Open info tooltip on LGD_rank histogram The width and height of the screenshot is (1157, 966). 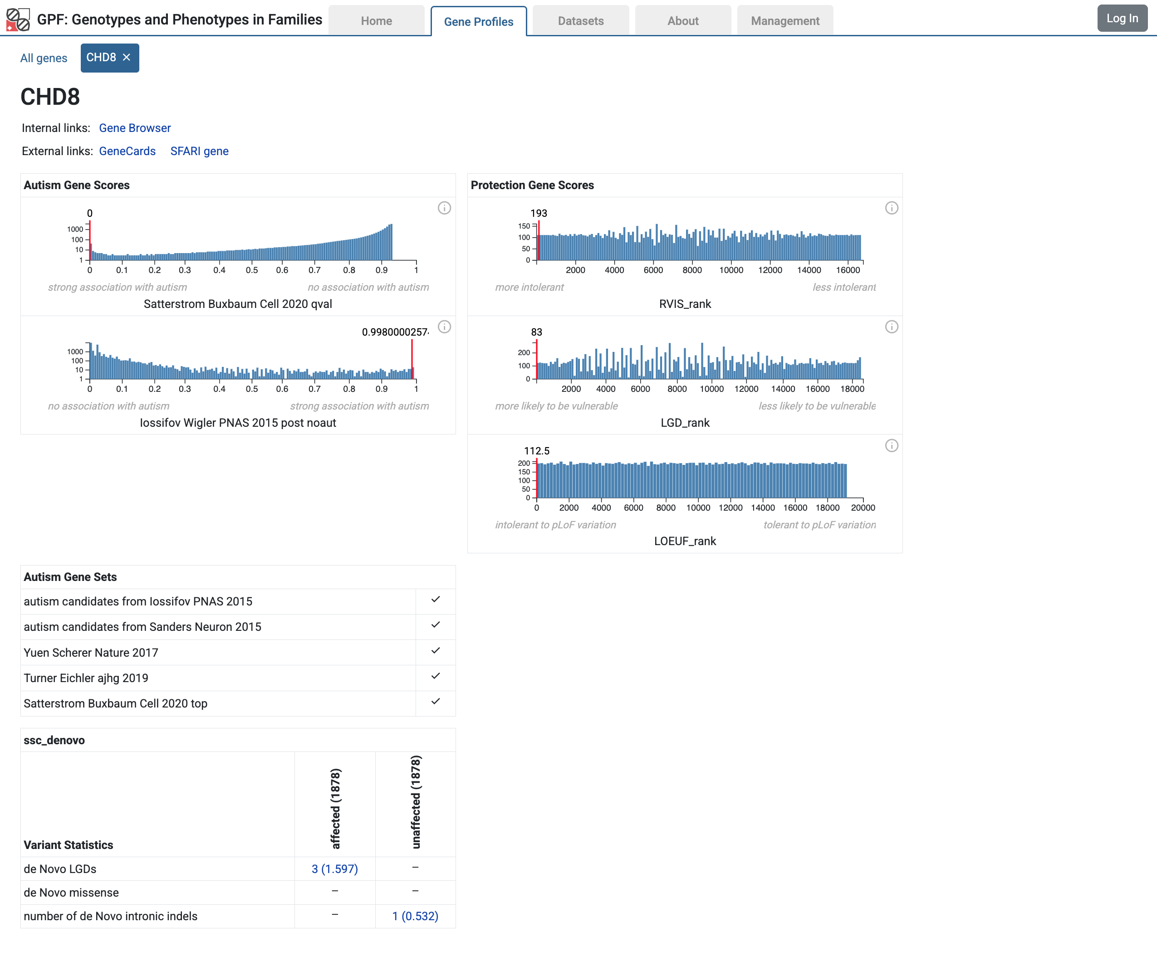(892, 327)
